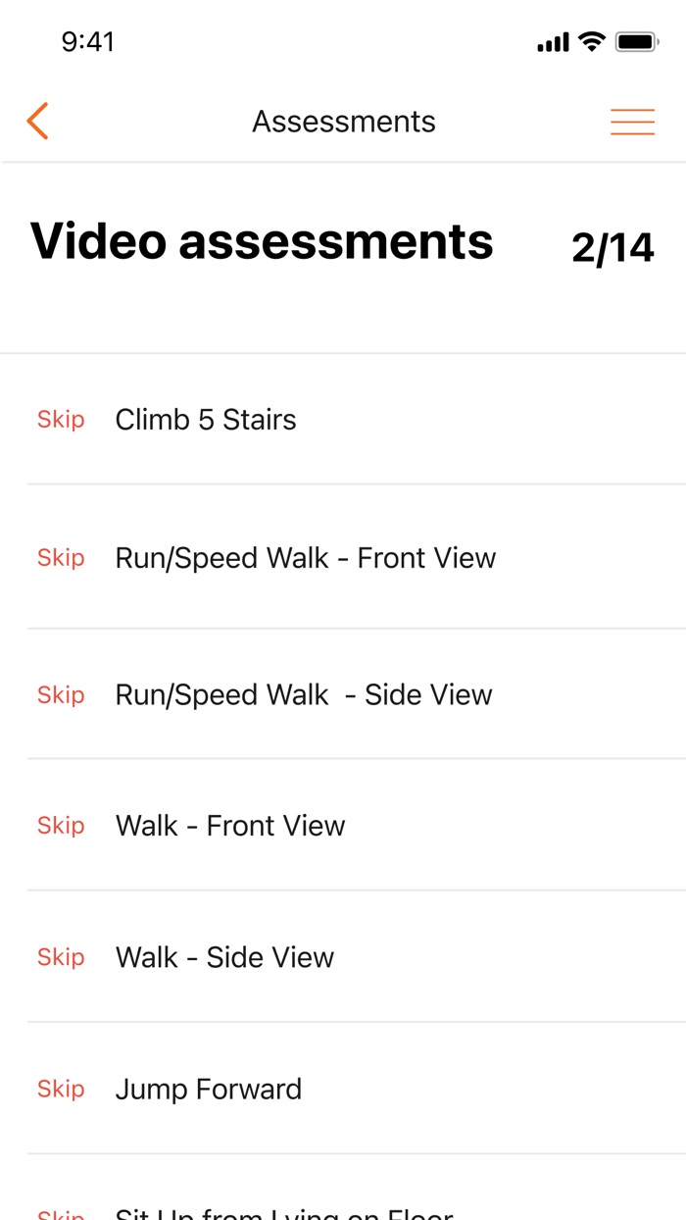Open Run/Speed Walk - Side View item
Screen dimensions: 686x1220
click(304, 695)
